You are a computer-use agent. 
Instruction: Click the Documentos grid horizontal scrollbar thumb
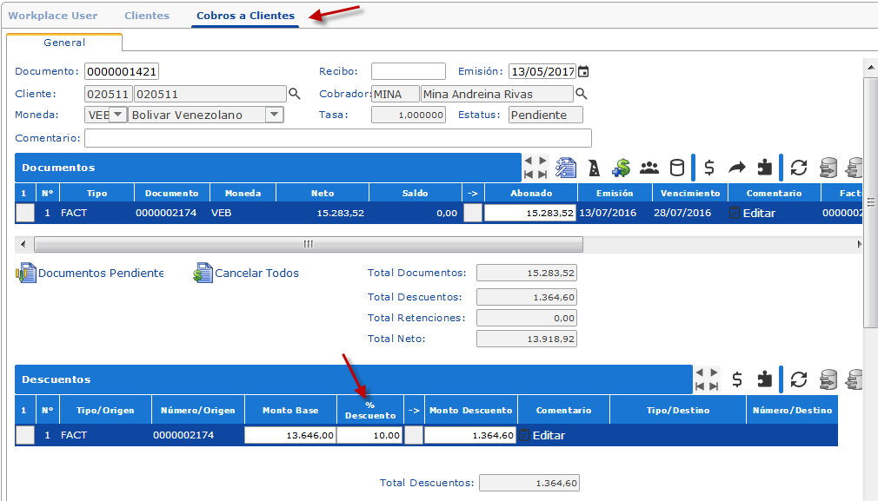[308, 245]
